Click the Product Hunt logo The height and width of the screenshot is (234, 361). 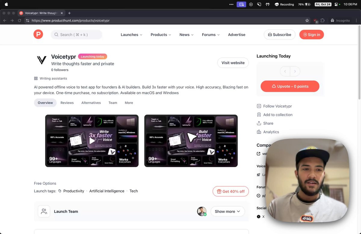[x=38, y=34]
